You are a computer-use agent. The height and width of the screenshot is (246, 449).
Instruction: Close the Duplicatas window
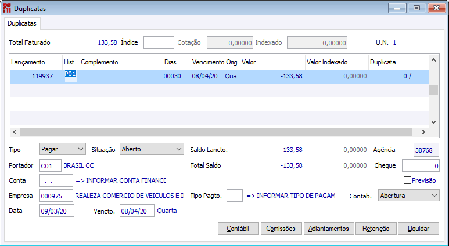(436, 8)
